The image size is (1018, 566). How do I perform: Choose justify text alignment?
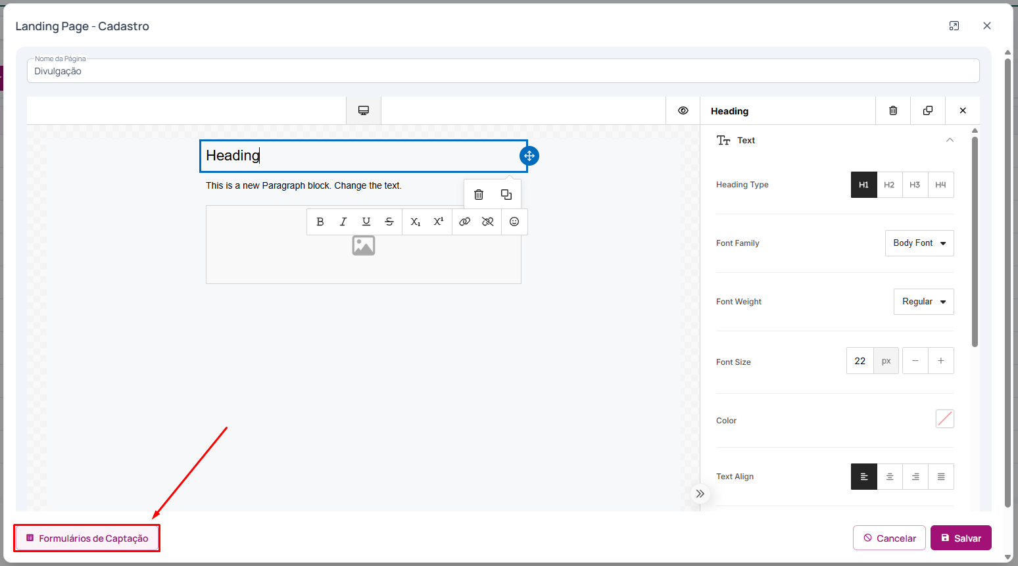(x=941, y=477)
